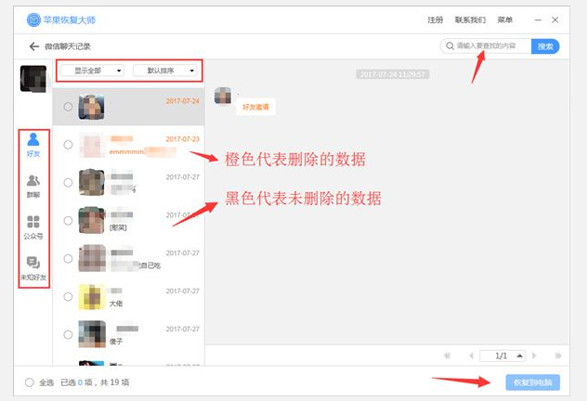Image resolution: width=587 pixels, height=401 pixels.
Task: Open the 公众号 official accounts icon
Action: coord(33,227)
